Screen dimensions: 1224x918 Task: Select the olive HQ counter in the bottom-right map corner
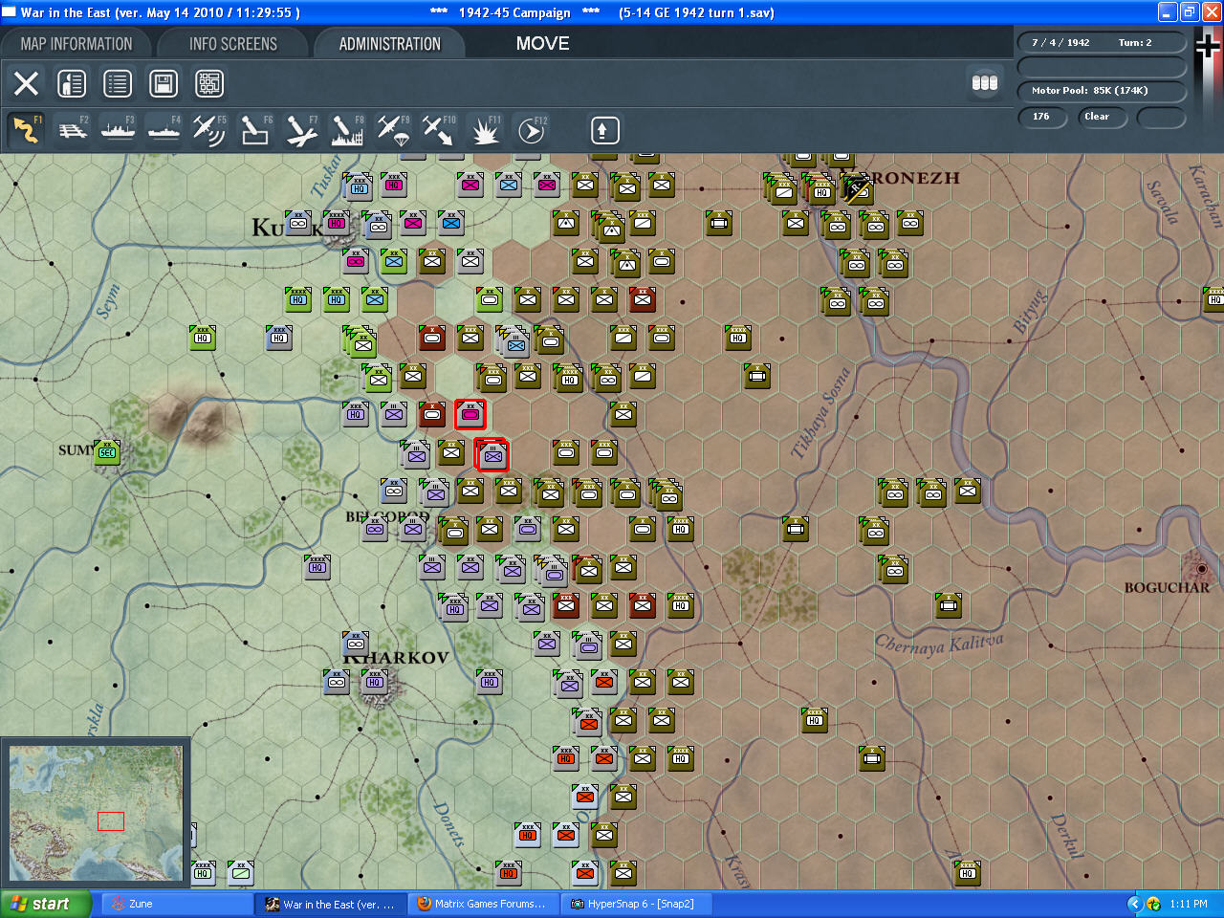[x=968, y=872]
